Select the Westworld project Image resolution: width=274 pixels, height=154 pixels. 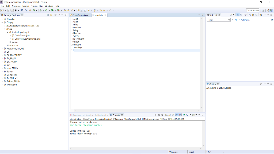12,85
